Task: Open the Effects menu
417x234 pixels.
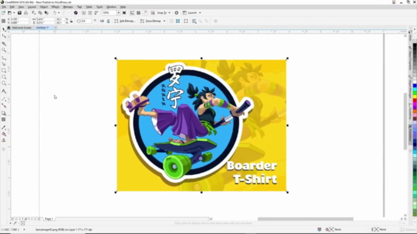Action: tap(55, 7)
